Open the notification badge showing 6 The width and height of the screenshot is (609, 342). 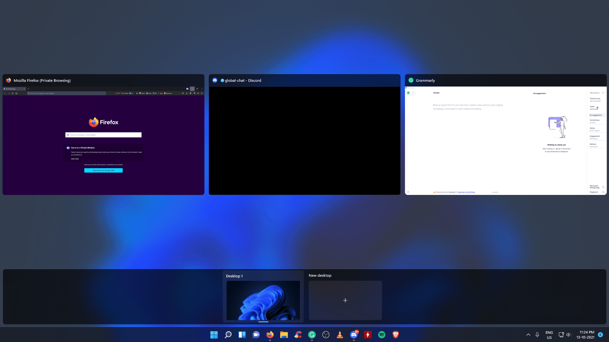600,335
